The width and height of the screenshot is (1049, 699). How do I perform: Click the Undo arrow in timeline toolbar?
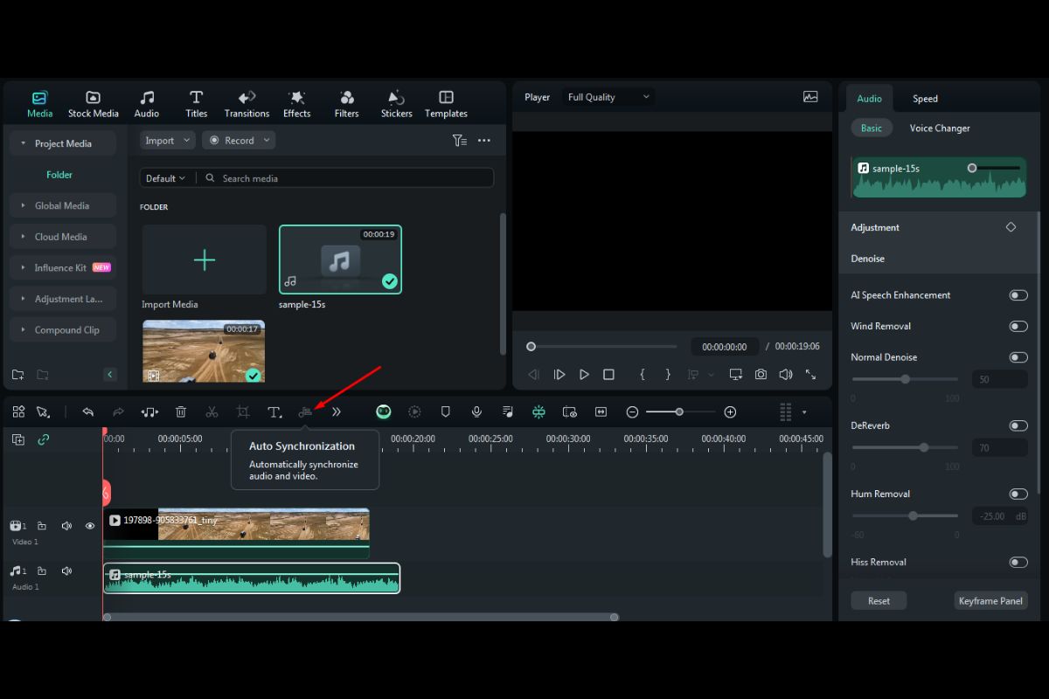[87, 412]
